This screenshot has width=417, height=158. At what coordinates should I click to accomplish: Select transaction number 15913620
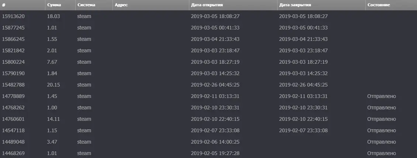pyautogui.click(x=13, y=17)
